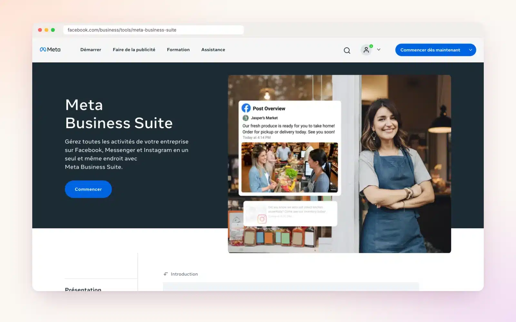
Task: Click the Meta Business Suite heading
Action: pos(119,114)
